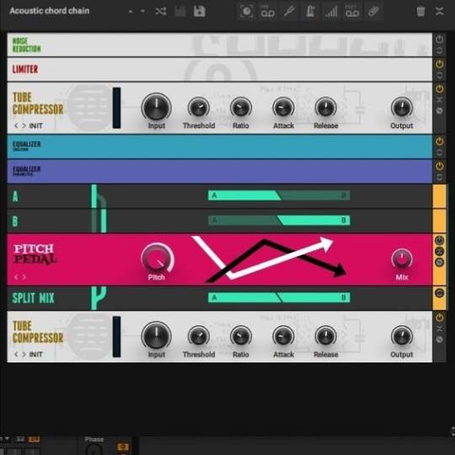The height and width of the screenshot is (455, 455).
Task: Open INIT preset name on second Tube Compressor
Action: 35,354
